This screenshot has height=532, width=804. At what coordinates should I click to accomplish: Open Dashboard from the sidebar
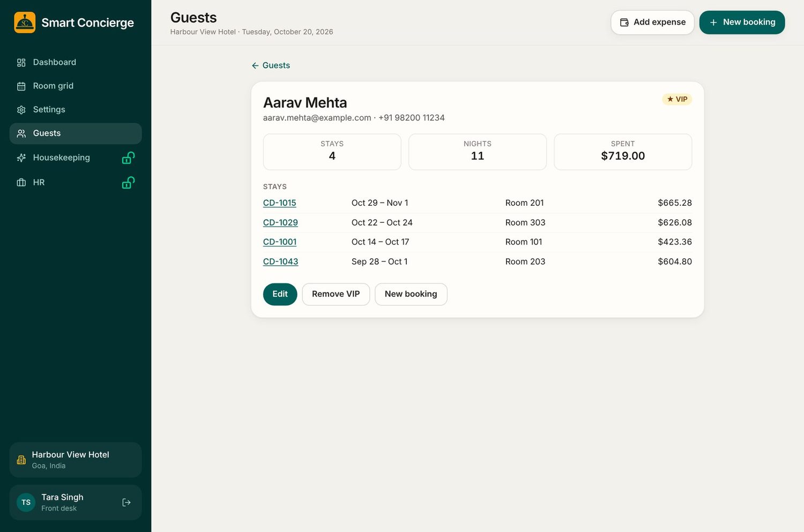coord(76,62)
